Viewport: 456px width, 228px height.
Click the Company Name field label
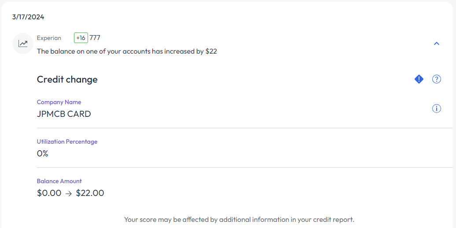pos(59,102)
